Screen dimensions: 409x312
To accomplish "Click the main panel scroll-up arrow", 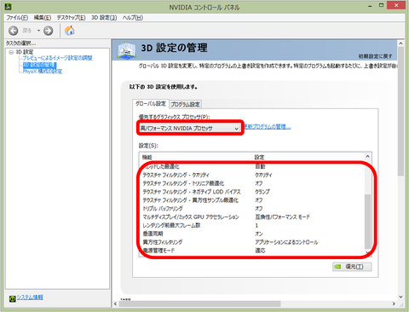I will click(x=400, y=43).
